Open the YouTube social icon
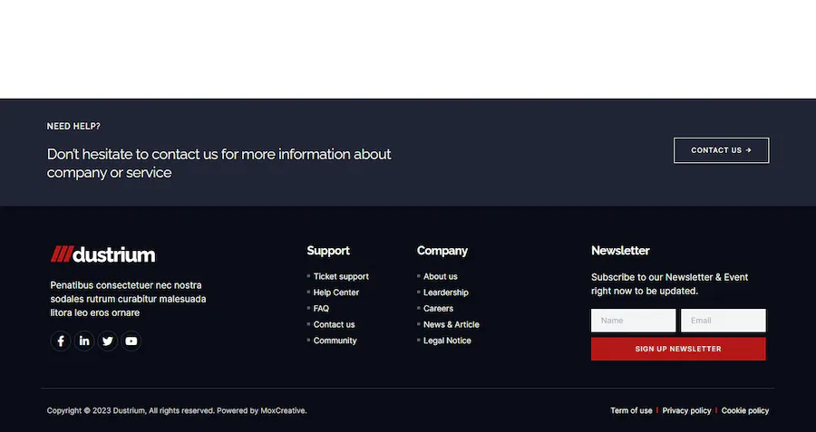Image resolution: width=816 pixels, height=432 pixels. tap(131, 341)
